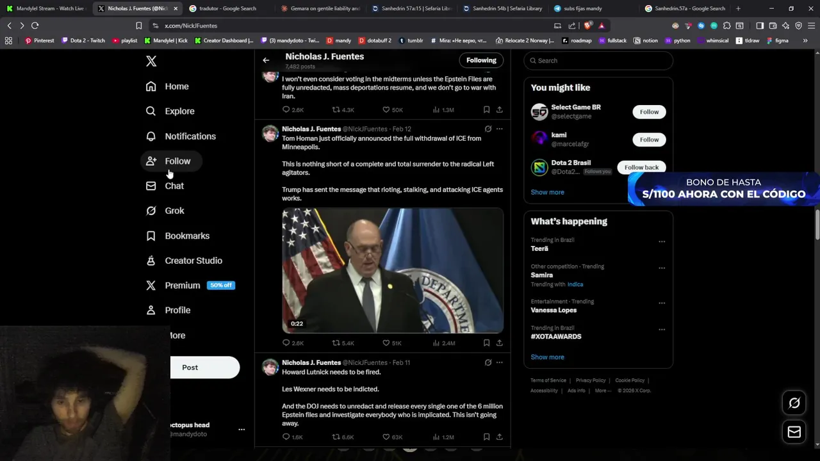
Task: Open Grok explain on the Feb 12 tweet
Action: tap(488, 129)
